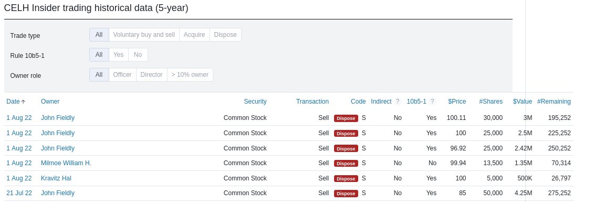Screen dimensions: 594x202
Task: Click the 275,252 remaining cell
Action: 559,193
